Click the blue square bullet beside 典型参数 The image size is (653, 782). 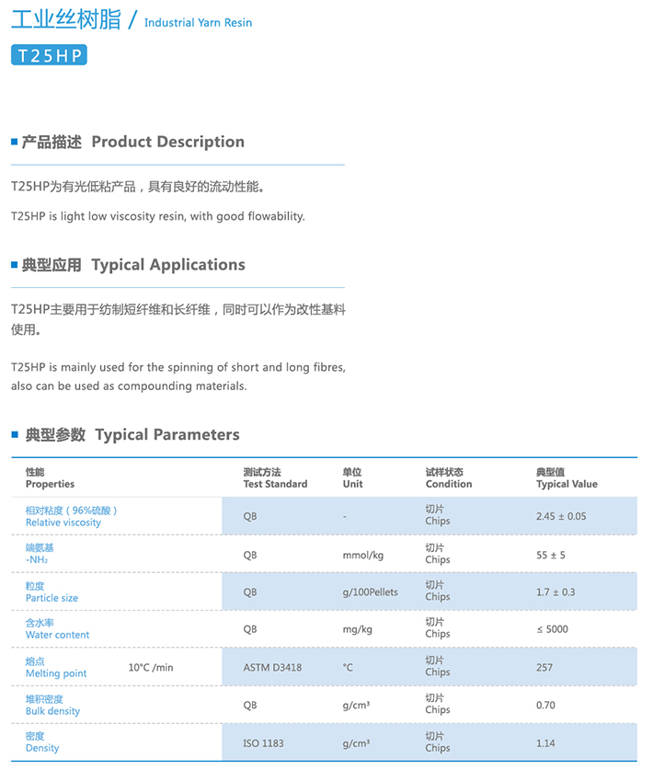tap(14, 434)
